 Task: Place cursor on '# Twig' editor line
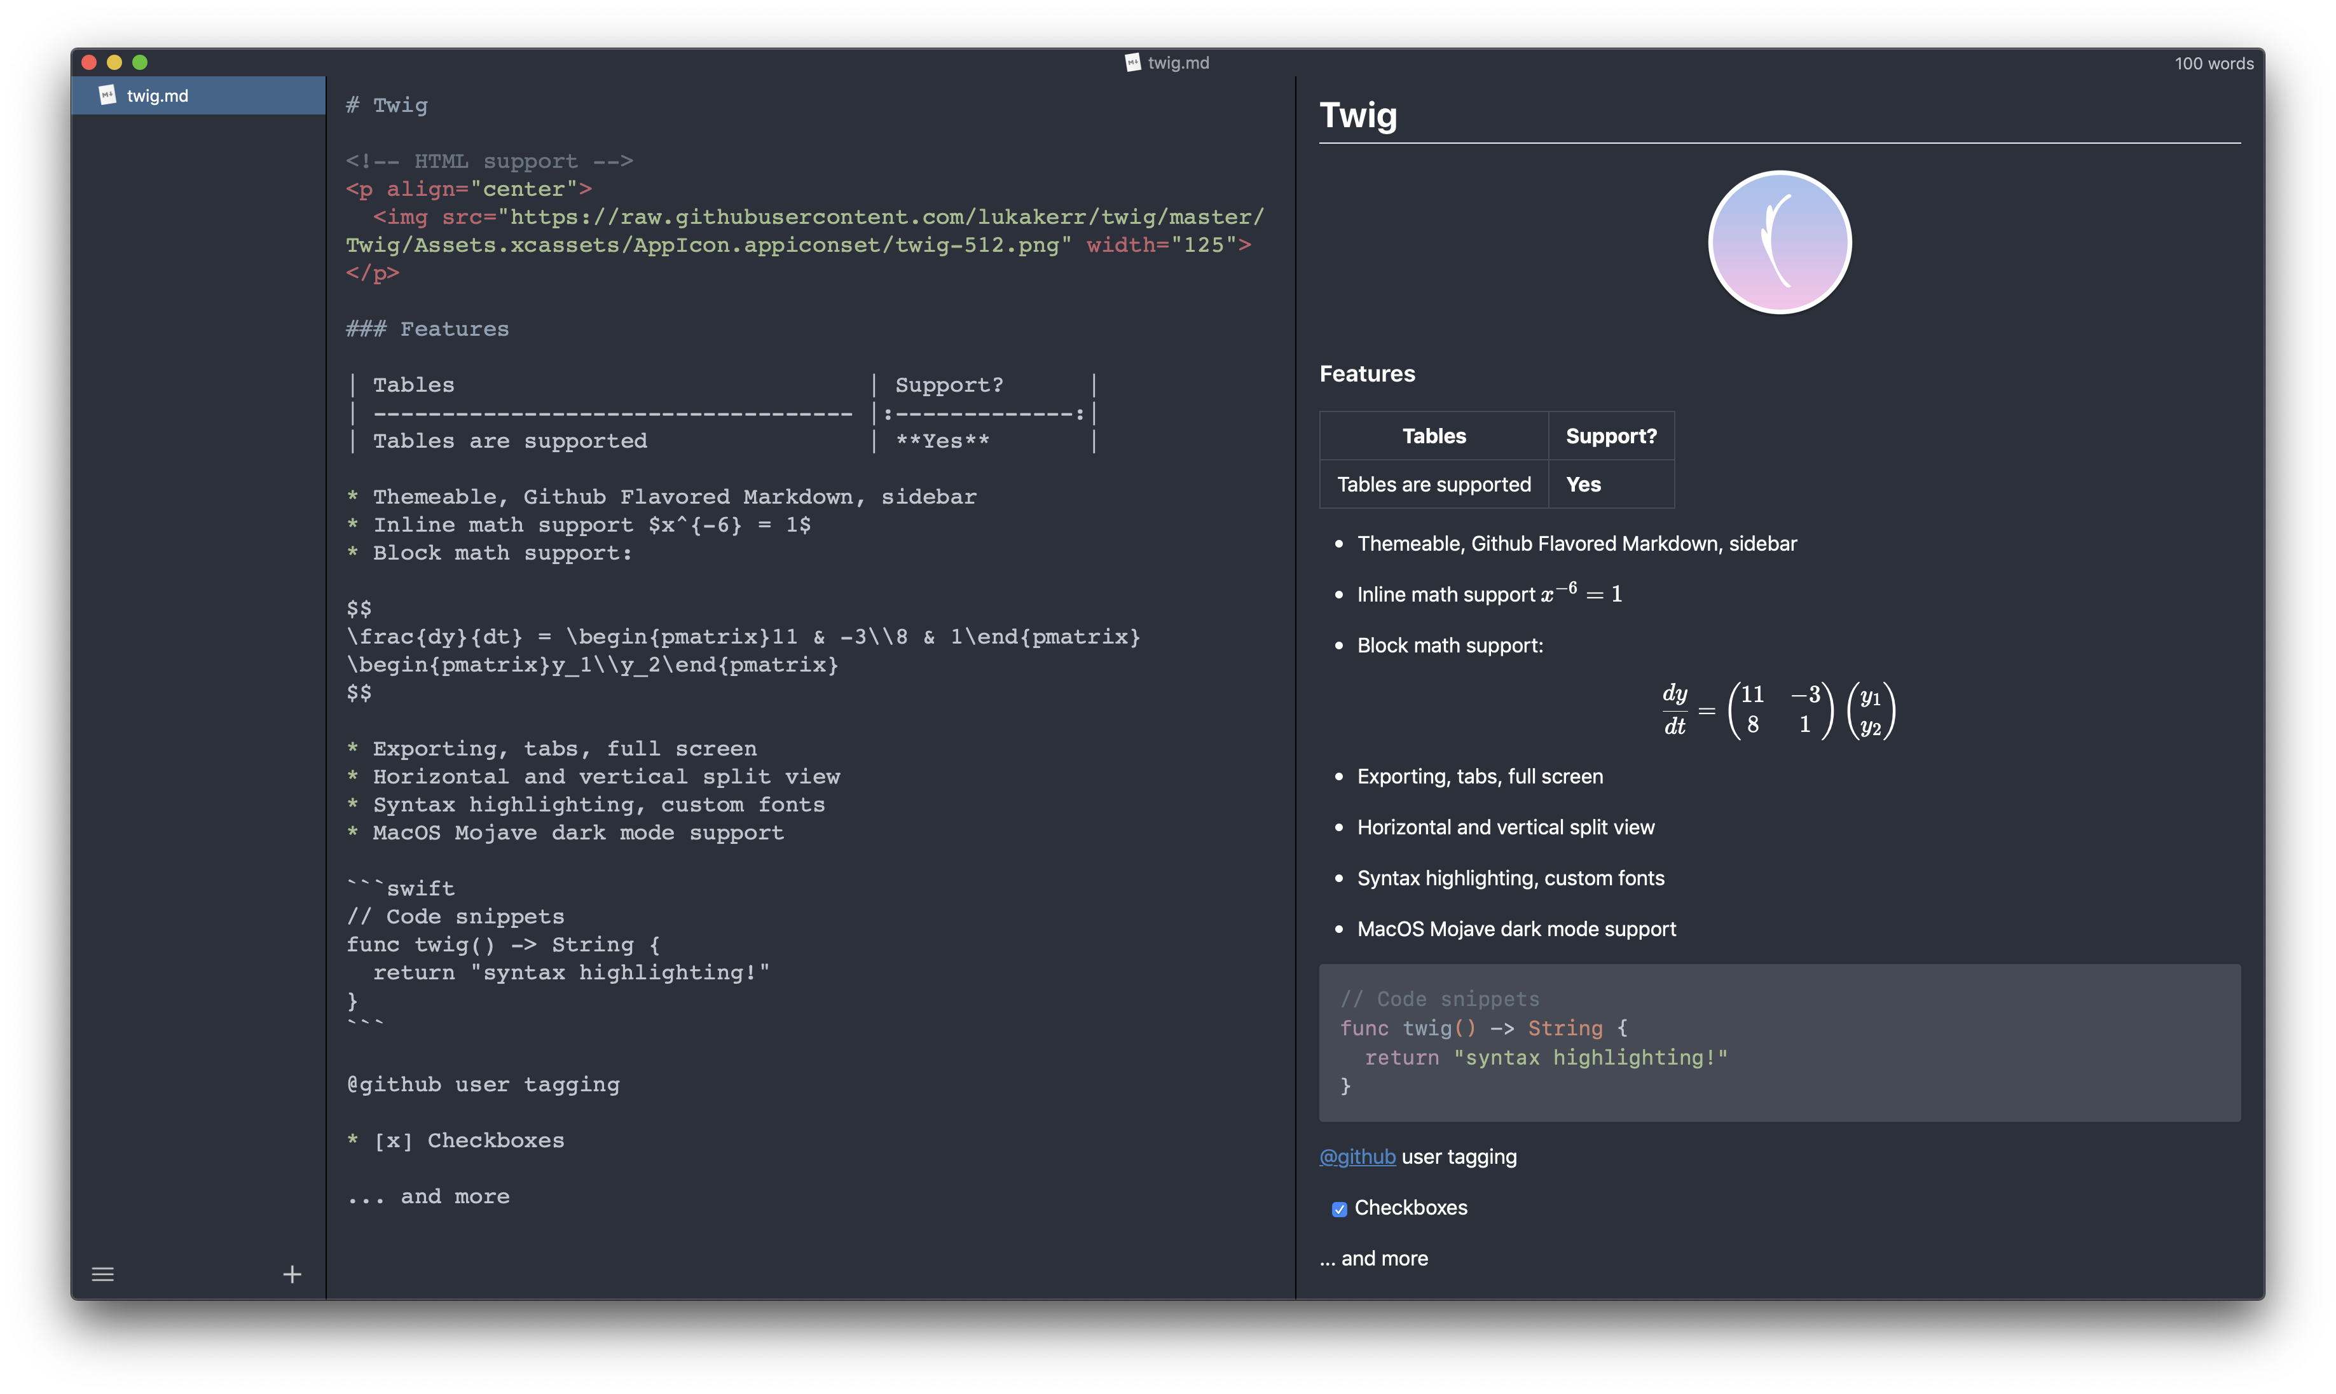tap(387, 105)
